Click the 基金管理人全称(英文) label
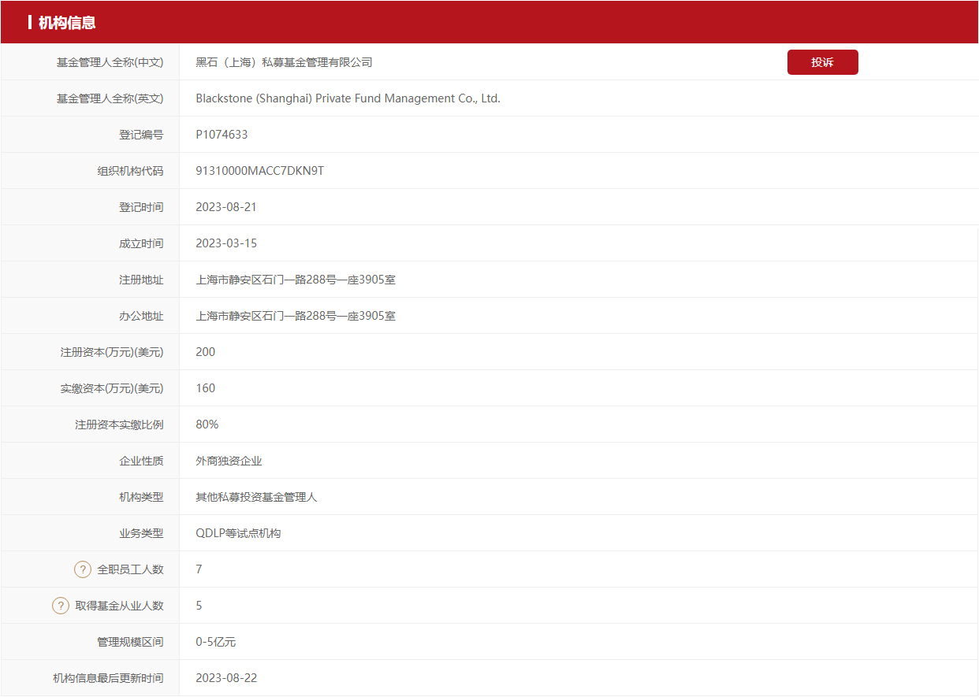The height and width of the screenshot is (697, 979). pos(110,98)
